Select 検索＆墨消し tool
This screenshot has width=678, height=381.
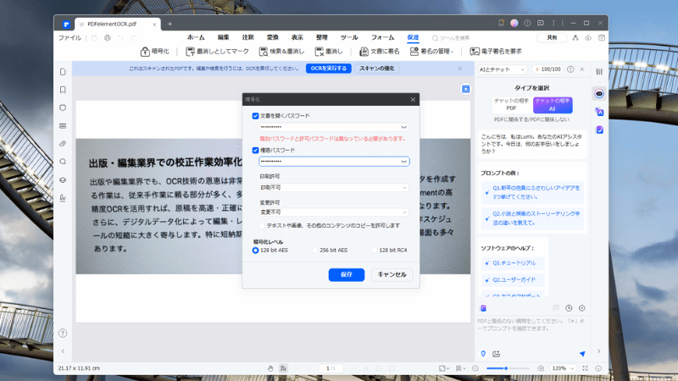pyautogui.click(x=281, y=52)
